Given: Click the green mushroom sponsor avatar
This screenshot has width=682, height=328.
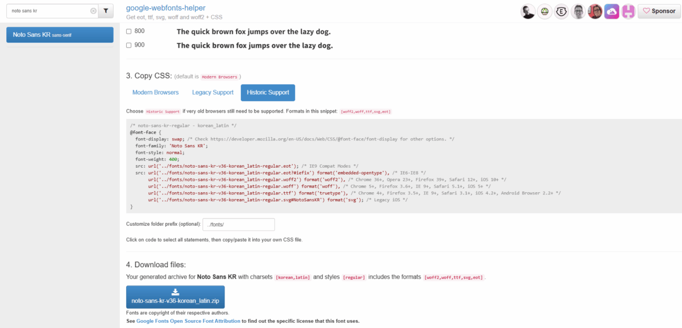Looking at the screenshot, I should [544, 11].
